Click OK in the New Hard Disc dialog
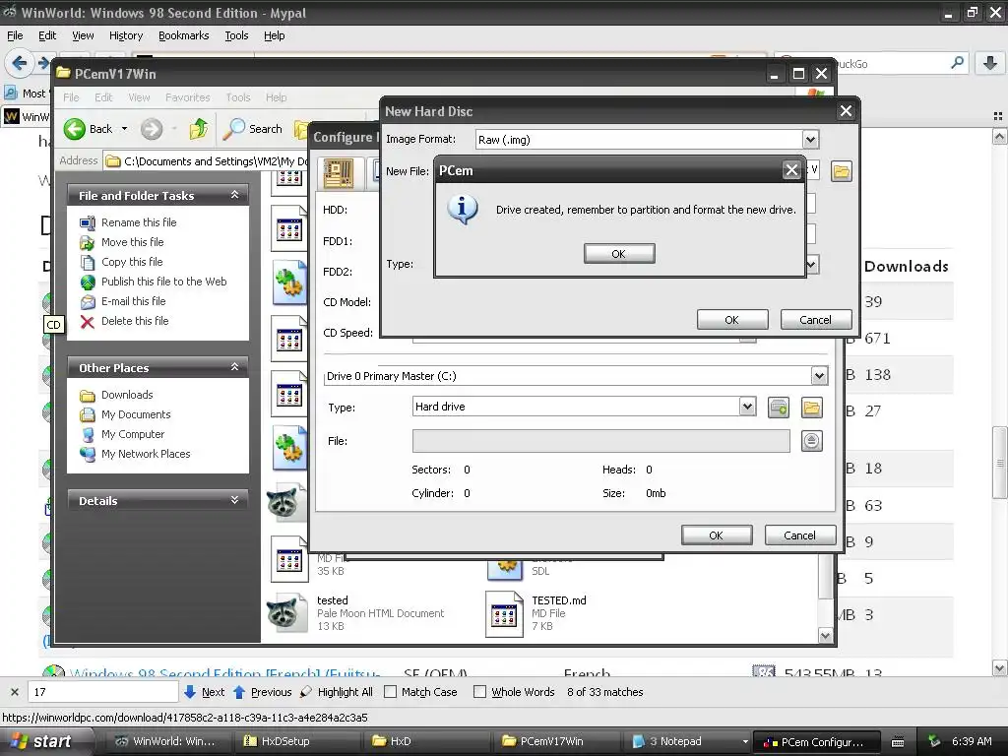 click(731, 320)
